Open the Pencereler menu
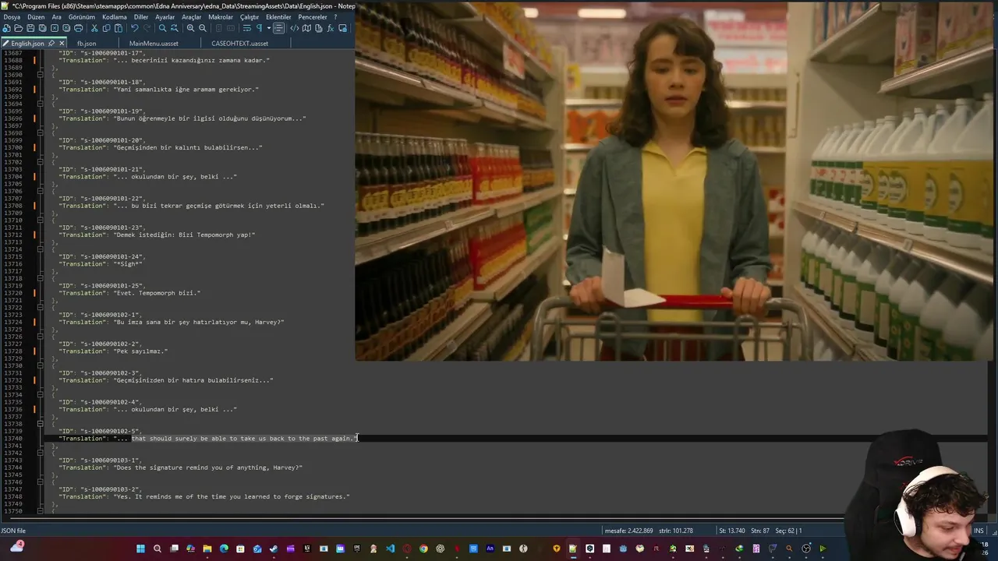The height and width of the screenshot is (561, 998). 313,17
